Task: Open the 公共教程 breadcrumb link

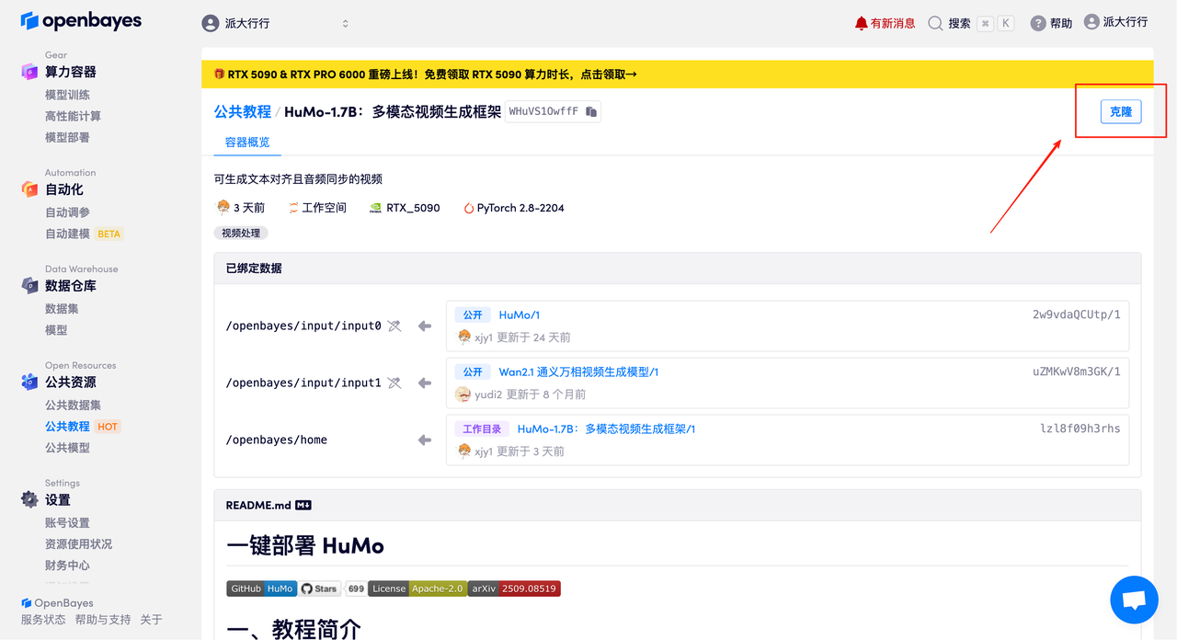Action: 242,110
